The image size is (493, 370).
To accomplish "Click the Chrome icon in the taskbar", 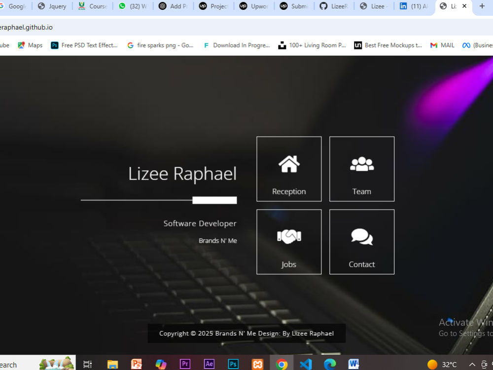I will coord(282,364).
